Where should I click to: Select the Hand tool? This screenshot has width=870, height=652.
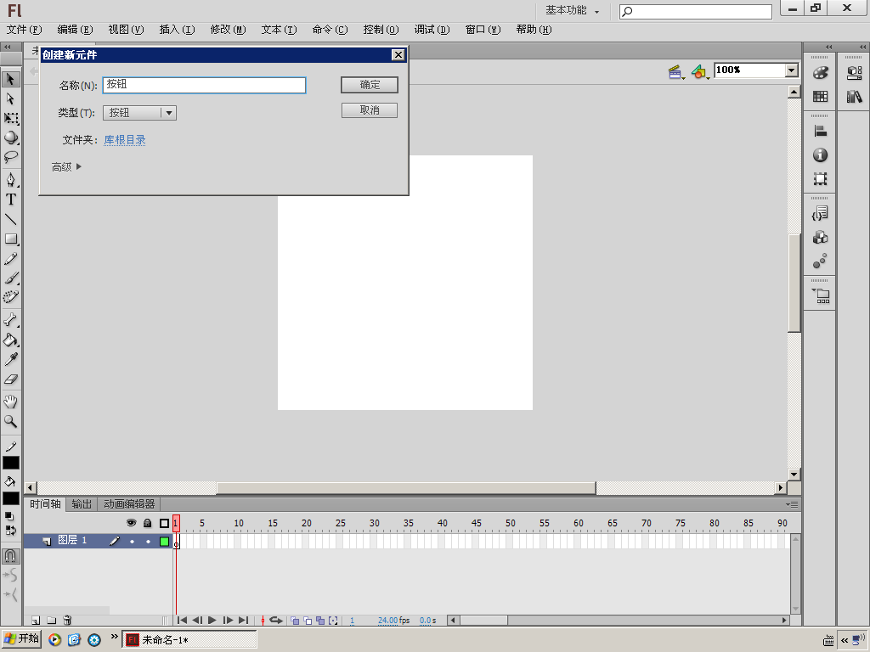[x=10, y=402]
